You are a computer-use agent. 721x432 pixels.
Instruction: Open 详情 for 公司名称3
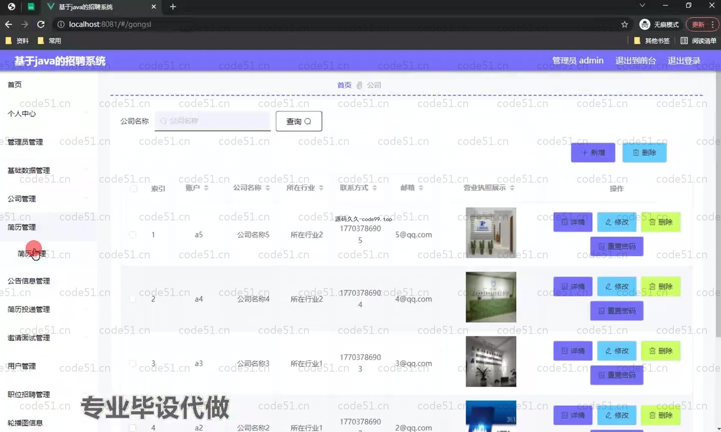pos(573,351)
